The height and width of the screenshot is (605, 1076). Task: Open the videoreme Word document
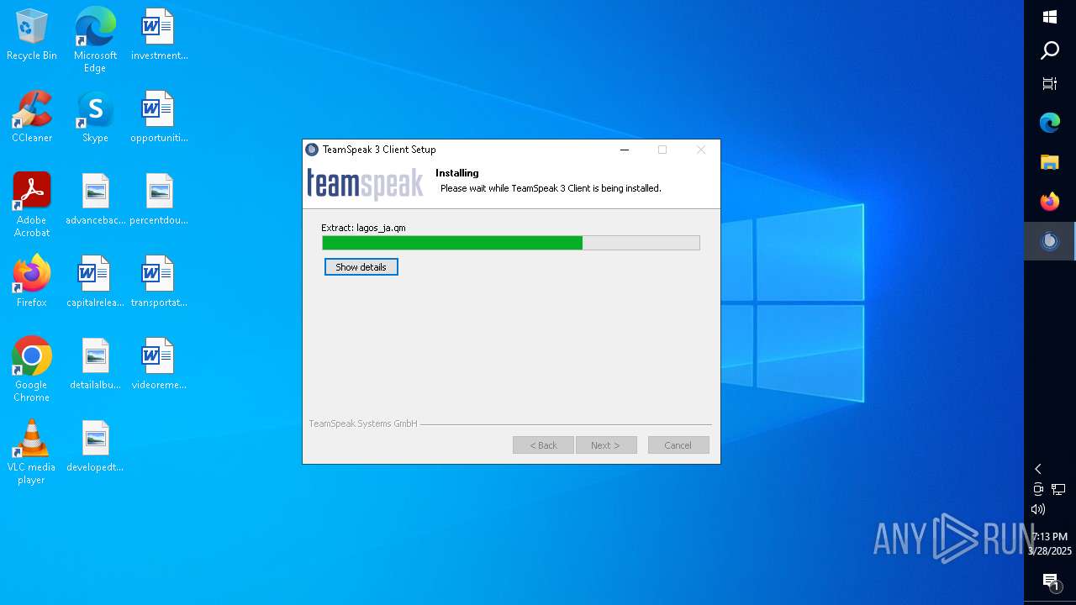click(159, 365)
